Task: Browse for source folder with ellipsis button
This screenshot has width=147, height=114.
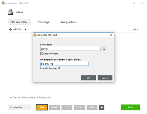Action: [x=104, y=49]
